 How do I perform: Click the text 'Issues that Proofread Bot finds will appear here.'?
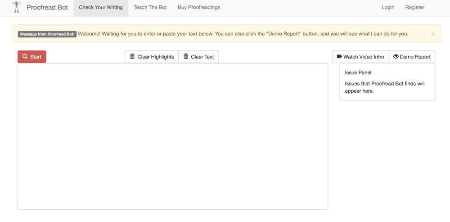tap(385, 87)
